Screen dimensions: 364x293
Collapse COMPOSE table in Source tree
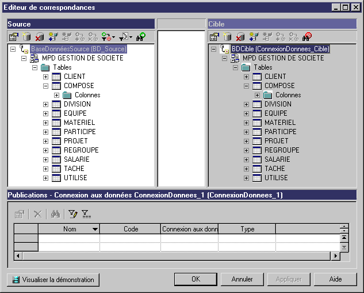[46, 86]
